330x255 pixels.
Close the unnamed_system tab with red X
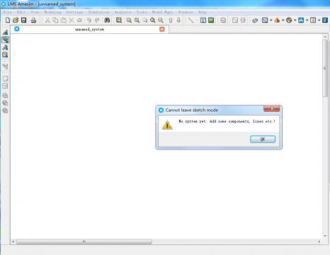pyautogui.click(x=162, y=29)
